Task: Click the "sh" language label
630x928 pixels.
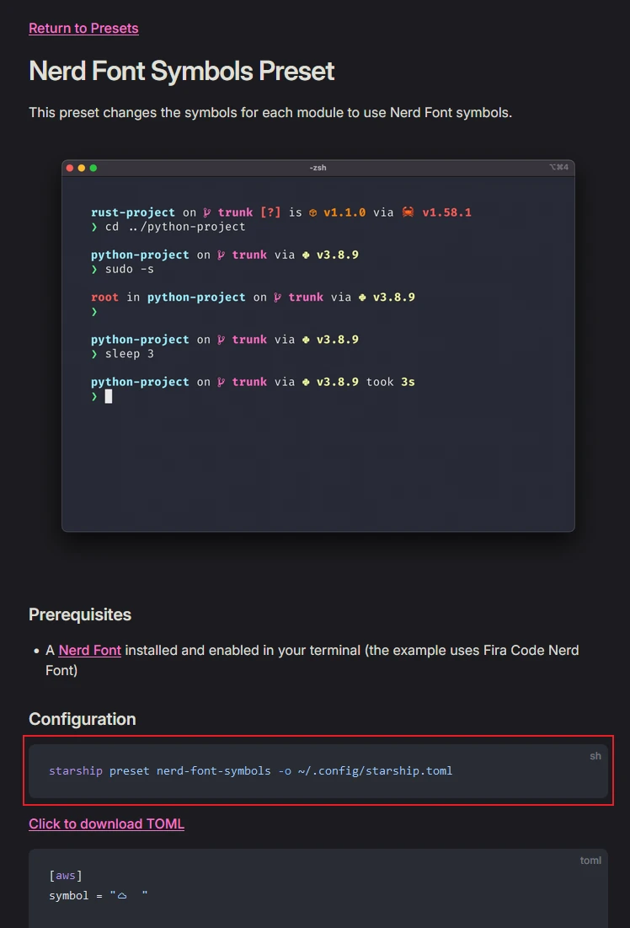Action: (595, 756)
